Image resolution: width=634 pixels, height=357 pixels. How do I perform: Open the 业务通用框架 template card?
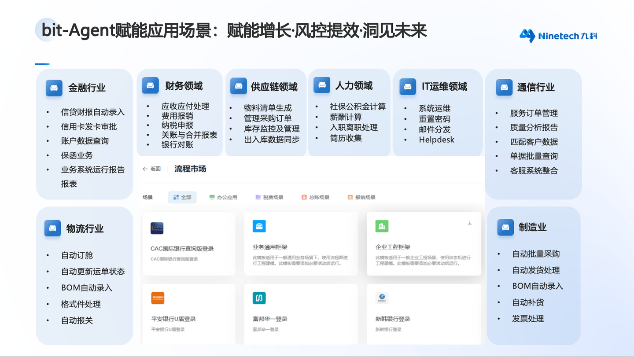(301, 244)
